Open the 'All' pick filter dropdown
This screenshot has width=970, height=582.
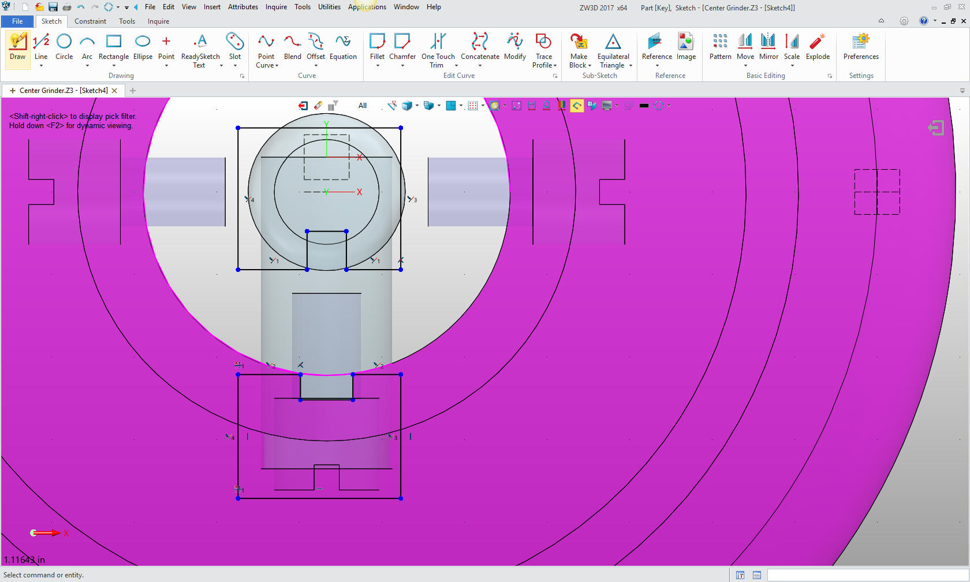363,106
